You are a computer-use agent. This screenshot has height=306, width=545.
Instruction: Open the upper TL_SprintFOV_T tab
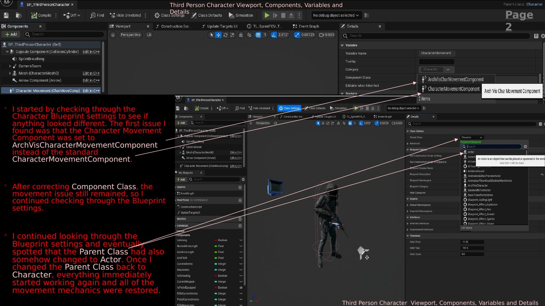point(265,26)
